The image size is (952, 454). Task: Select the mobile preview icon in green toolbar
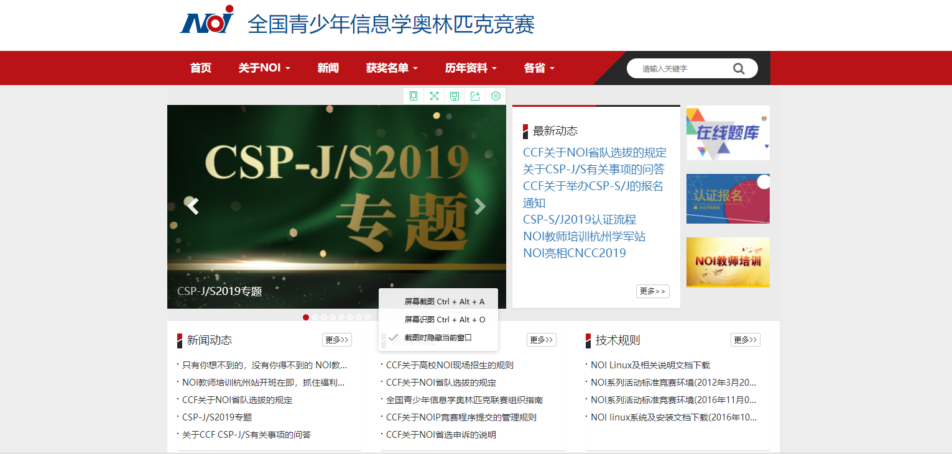414,96
